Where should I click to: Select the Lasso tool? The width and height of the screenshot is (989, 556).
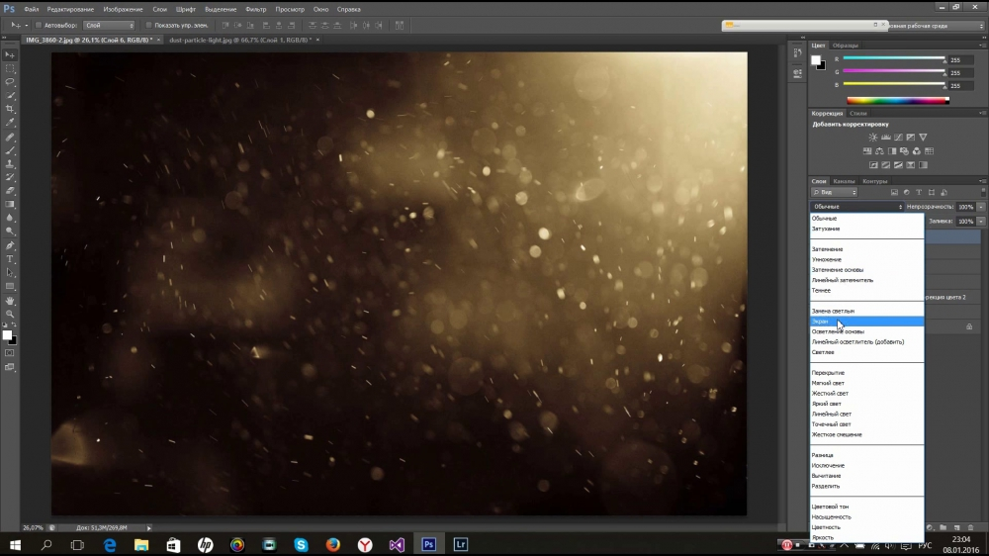click(x=10, y=81)
